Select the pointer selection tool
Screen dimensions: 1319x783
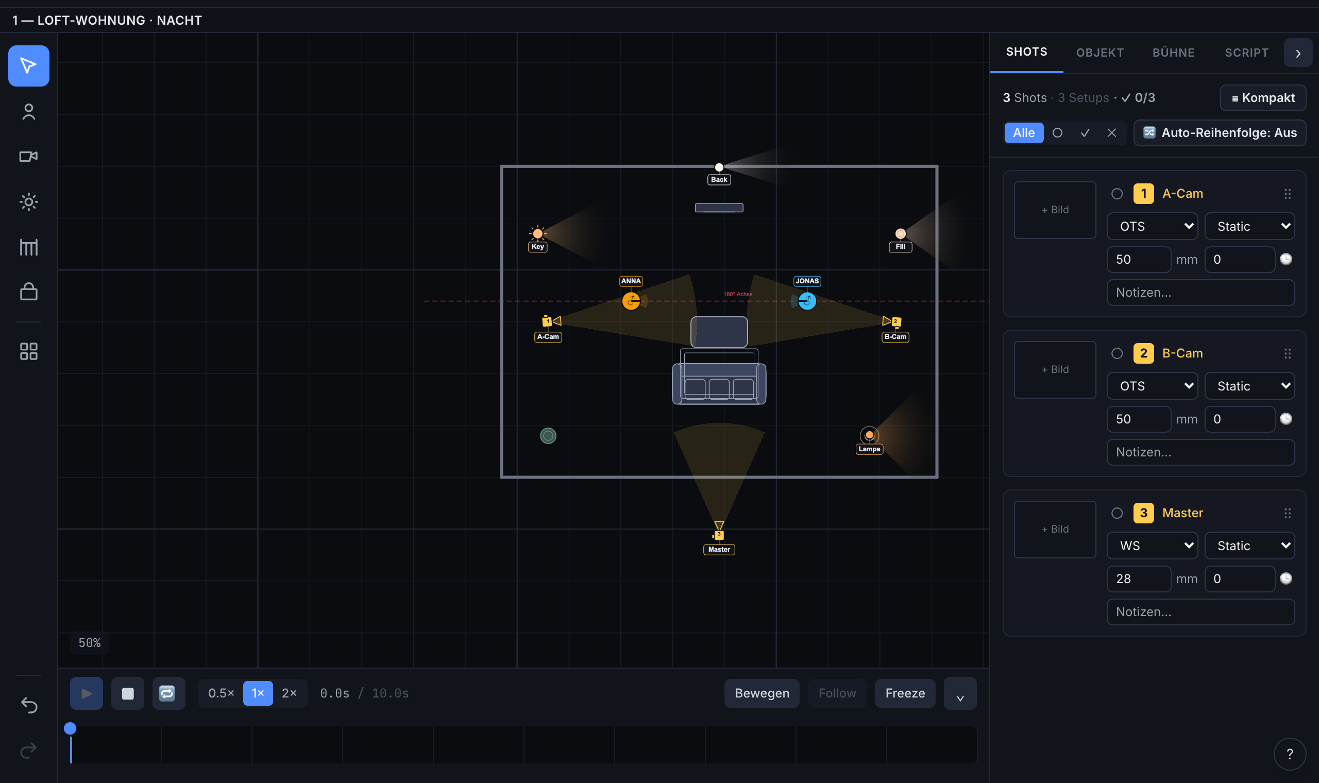click(28, 65)
